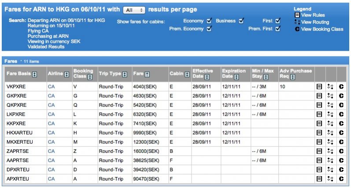Open rules icon for the ZAPRTSE fare

(319, 151)
